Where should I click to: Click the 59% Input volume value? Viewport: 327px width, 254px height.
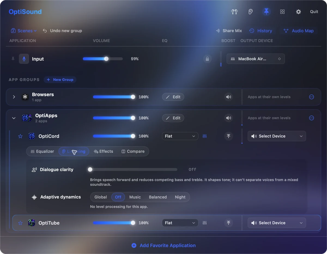point(135,59)
